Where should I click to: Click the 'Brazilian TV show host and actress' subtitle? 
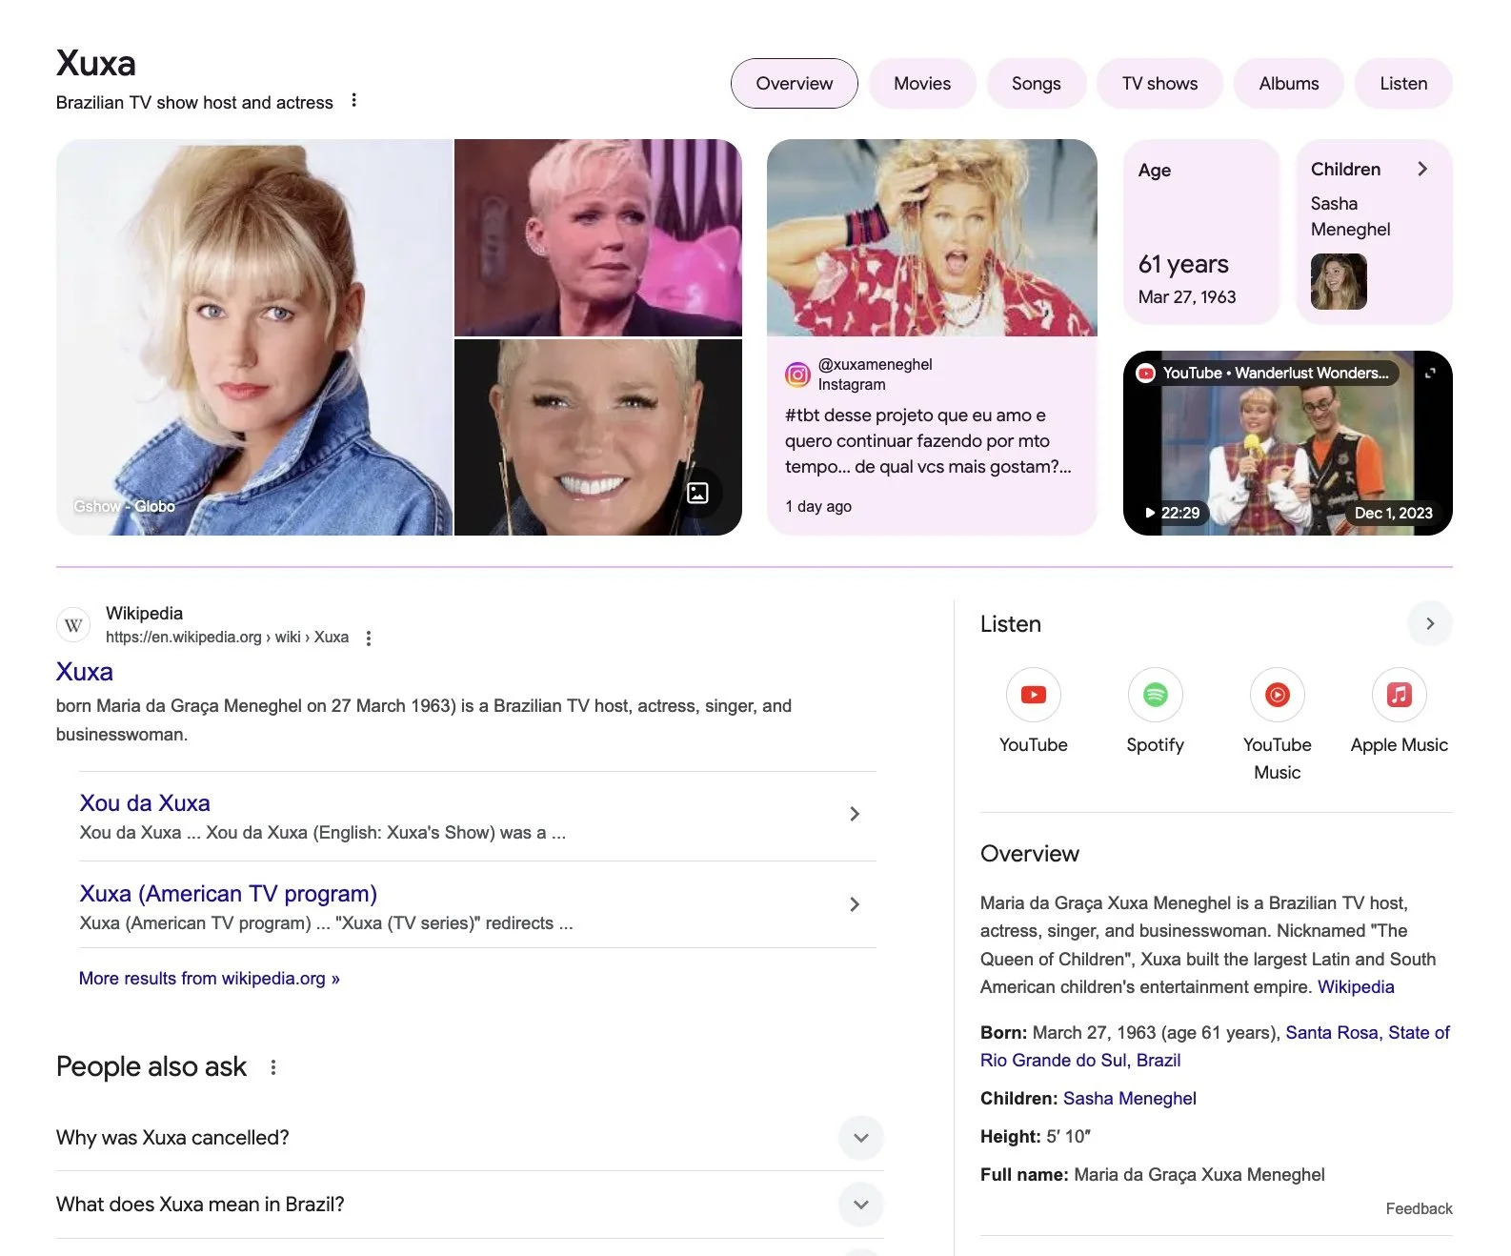(x=194, y=102)
